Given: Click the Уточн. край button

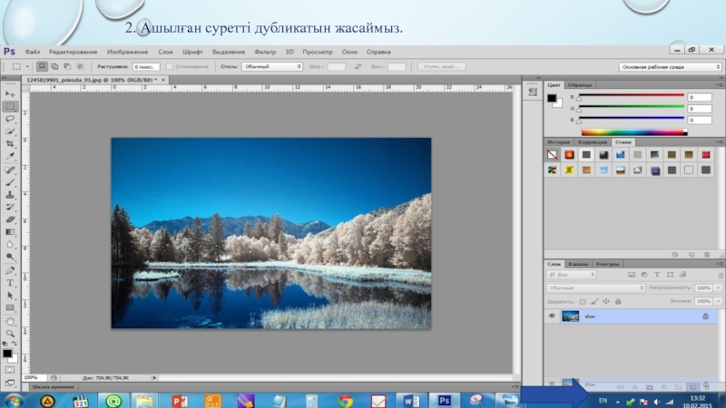Looking at the screenshot, I should [x=441, y=66].
